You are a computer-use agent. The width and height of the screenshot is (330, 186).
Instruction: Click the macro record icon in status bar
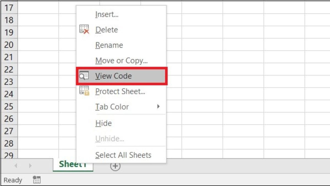point(37,180)
